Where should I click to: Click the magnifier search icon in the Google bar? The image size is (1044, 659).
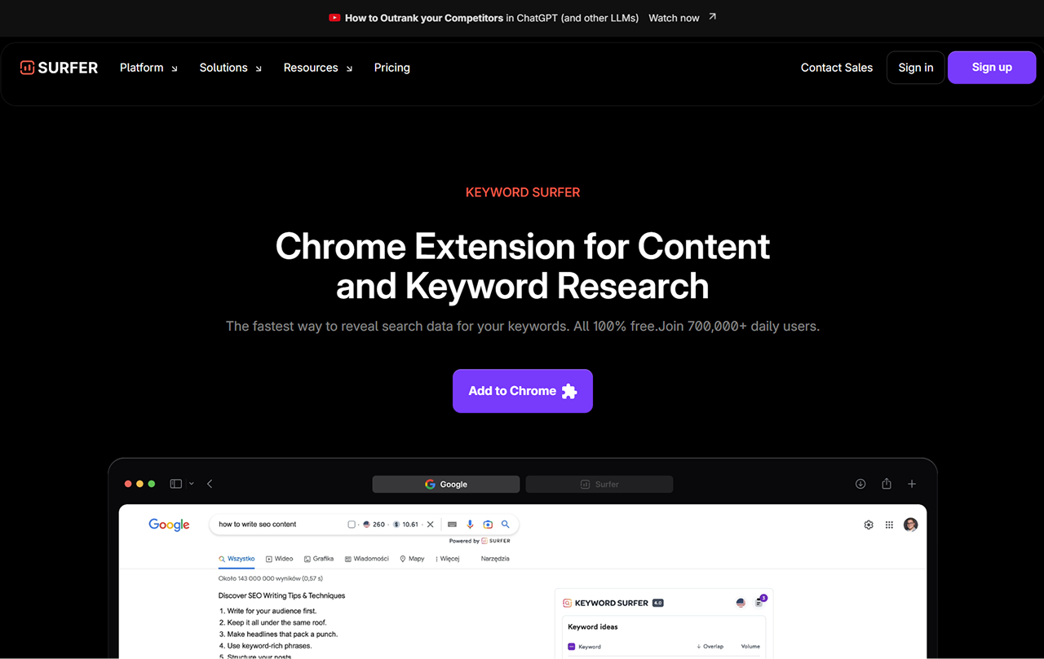point(506,525)
